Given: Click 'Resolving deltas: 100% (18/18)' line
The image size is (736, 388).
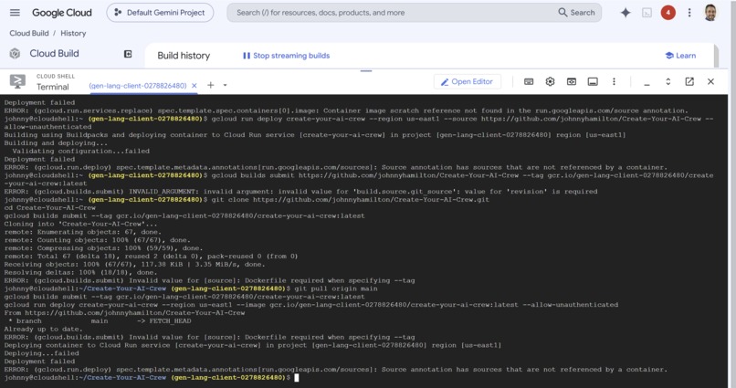Looking at the screenshot, I should (x=80, y=272).
